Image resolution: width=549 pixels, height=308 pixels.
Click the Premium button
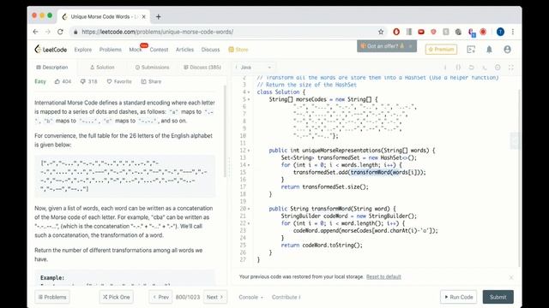[x=441, y=50]
